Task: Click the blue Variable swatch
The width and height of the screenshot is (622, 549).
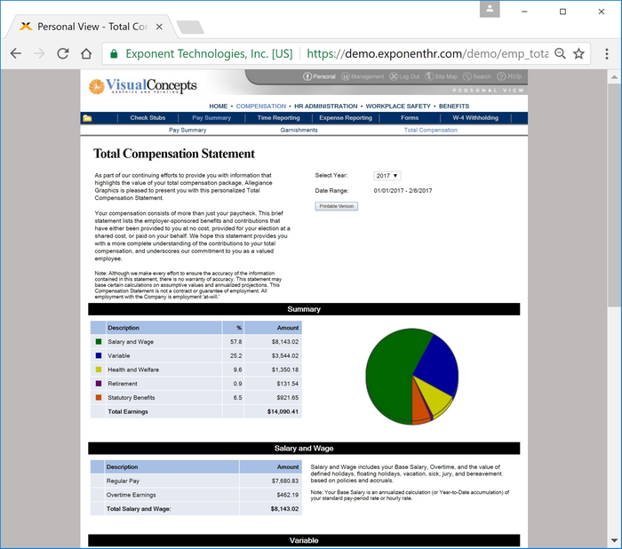Action: coord(99,355)
